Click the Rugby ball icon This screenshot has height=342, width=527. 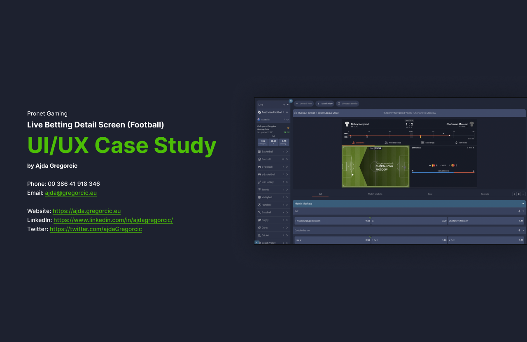259,220
